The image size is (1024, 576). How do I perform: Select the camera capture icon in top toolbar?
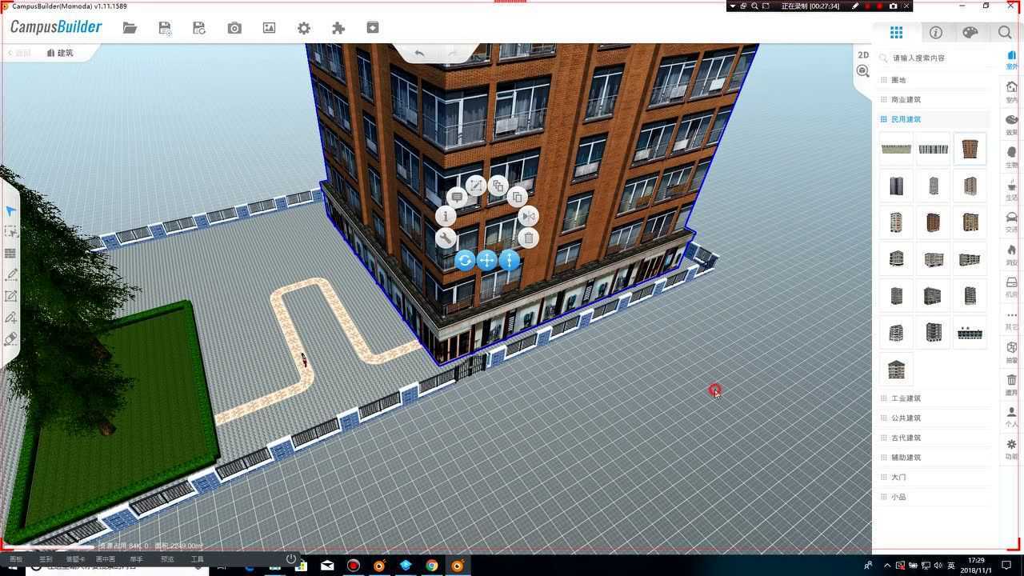234,27
